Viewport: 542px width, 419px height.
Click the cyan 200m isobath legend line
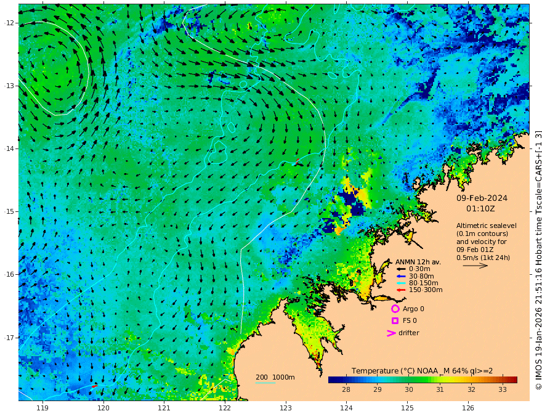[265, 383]
